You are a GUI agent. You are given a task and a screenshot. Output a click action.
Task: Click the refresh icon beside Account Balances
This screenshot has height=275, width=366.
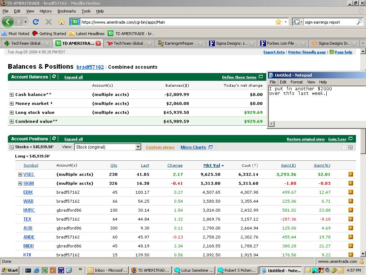[x=54, y=77]
